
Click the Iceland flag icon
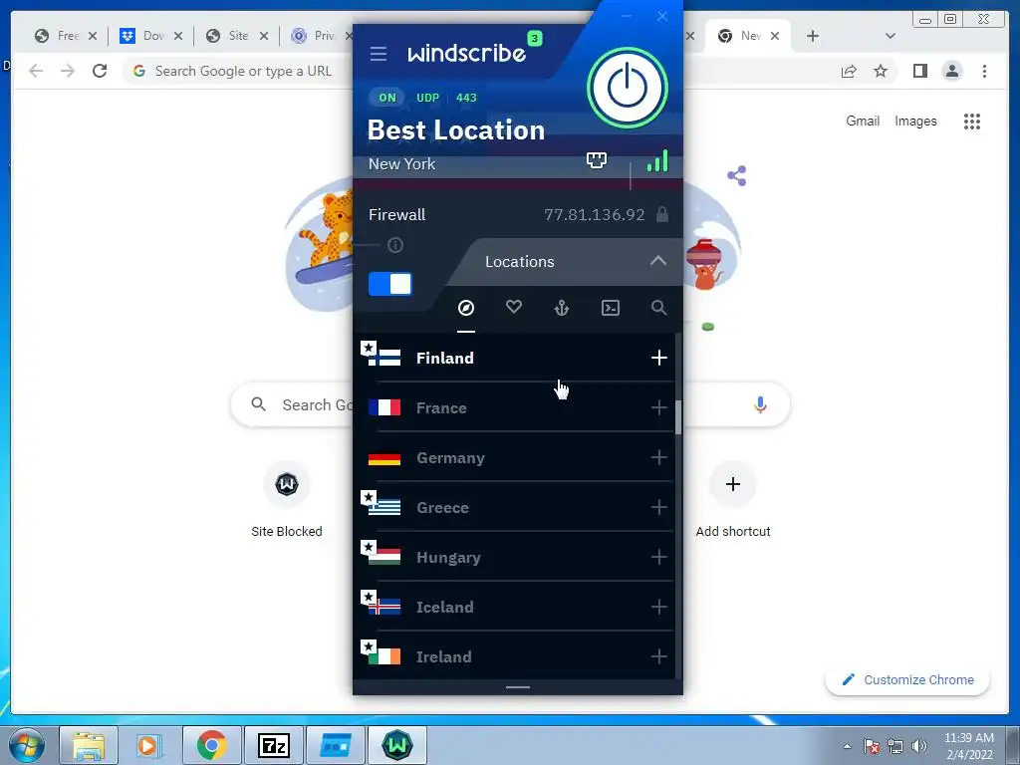[x=384, y=607]
